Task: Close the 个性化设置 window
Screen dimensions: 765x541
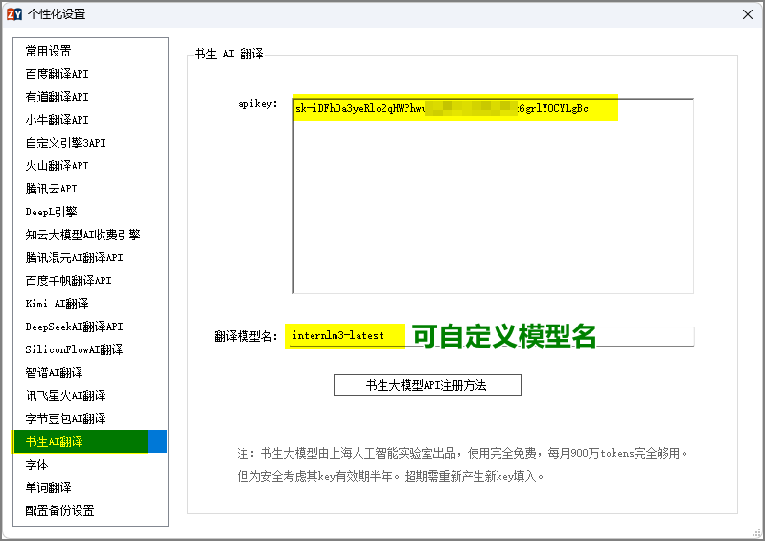Action: click(x=748, y=14)
